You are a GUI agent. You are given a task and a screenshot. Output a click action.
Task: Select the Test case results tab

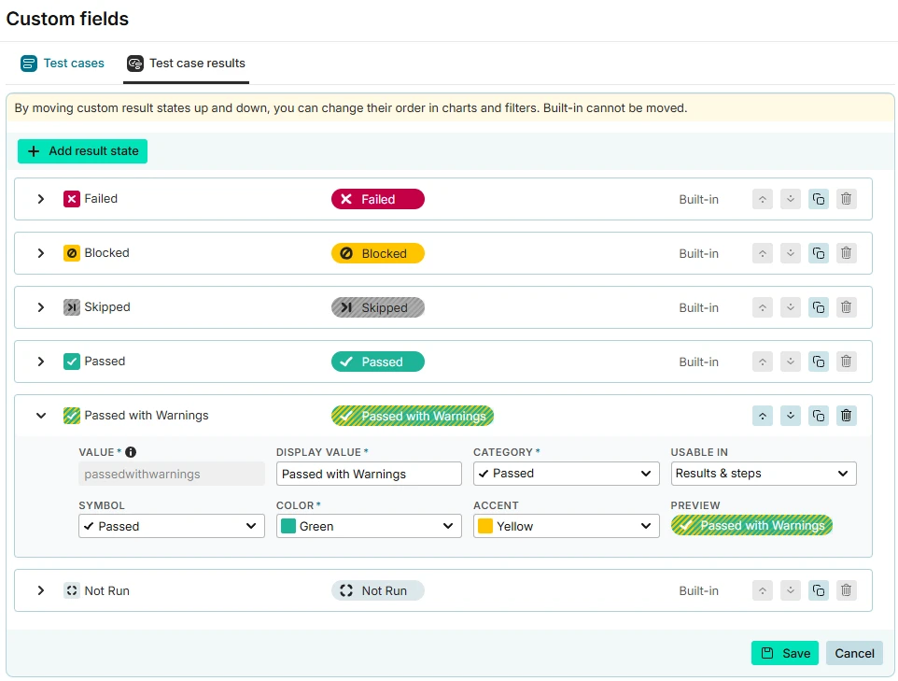[186, 64]
